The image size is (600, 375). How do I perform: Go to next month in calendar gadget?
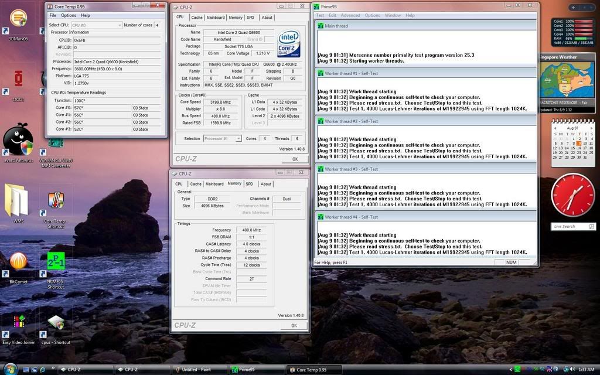(592, 128)
